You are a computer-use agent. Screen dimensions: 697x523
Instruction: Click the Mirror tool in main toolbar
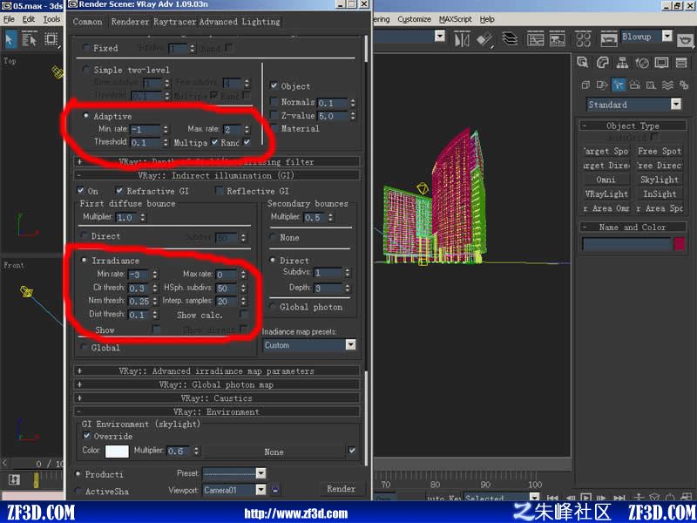tap(462, 39)
